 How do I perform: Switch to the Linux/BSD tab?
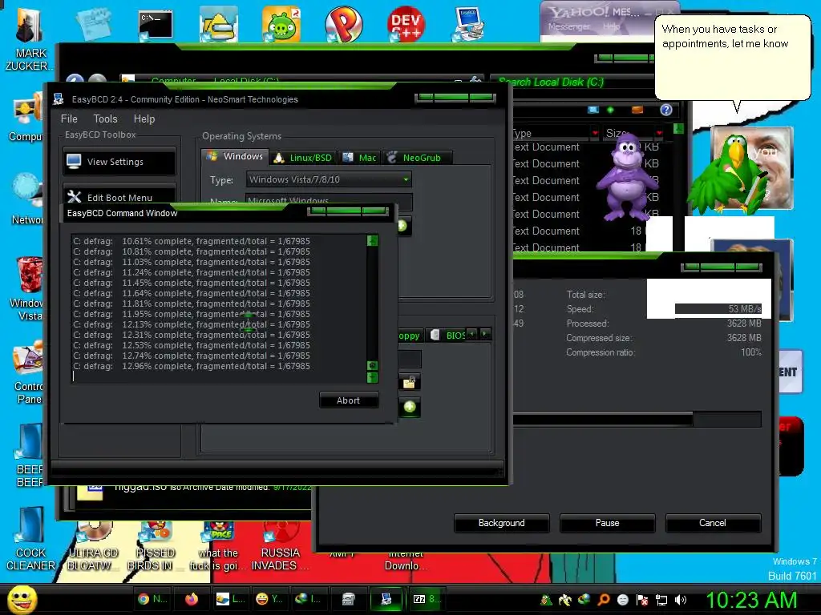pos(302,158)
